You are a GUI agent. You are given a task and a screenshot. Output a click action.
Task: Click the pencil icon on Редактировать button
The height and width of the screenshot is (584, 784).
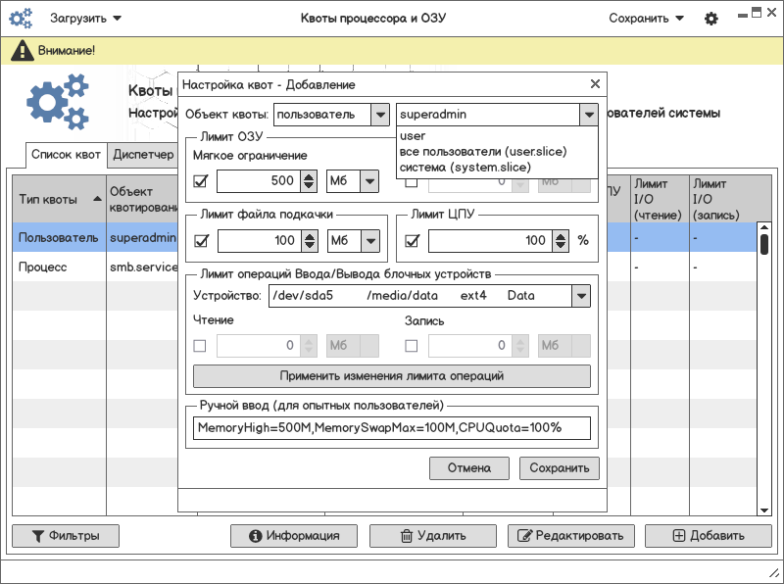[525, 536]
